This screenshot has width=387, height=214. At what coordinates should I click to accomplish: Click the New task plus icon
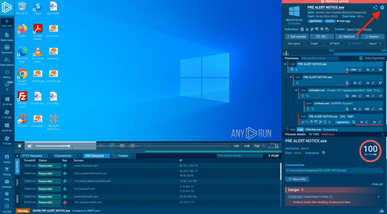click(7, 21)
